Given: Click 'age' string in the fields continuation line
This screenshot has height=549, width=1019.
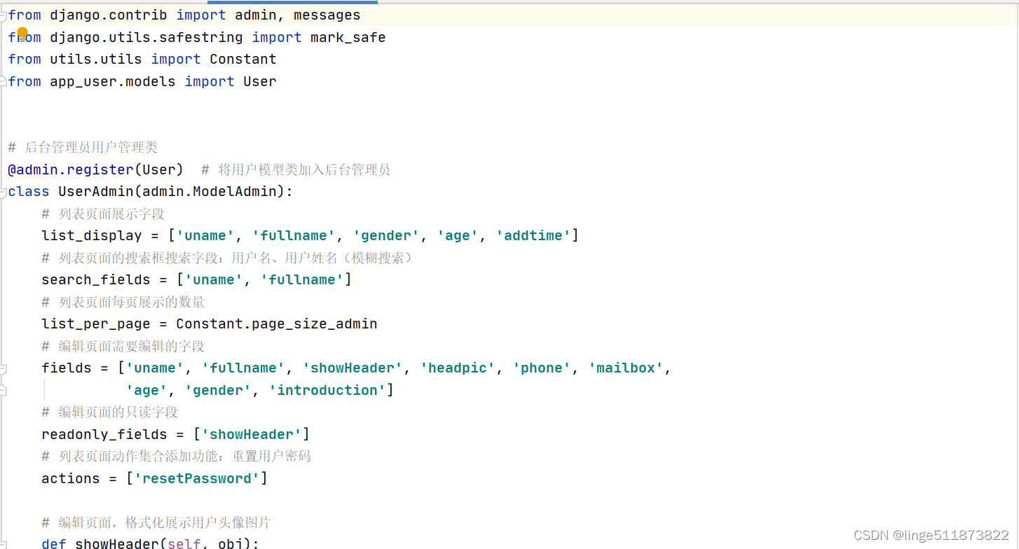Looking at the screenshot, I should pos(146,390).
